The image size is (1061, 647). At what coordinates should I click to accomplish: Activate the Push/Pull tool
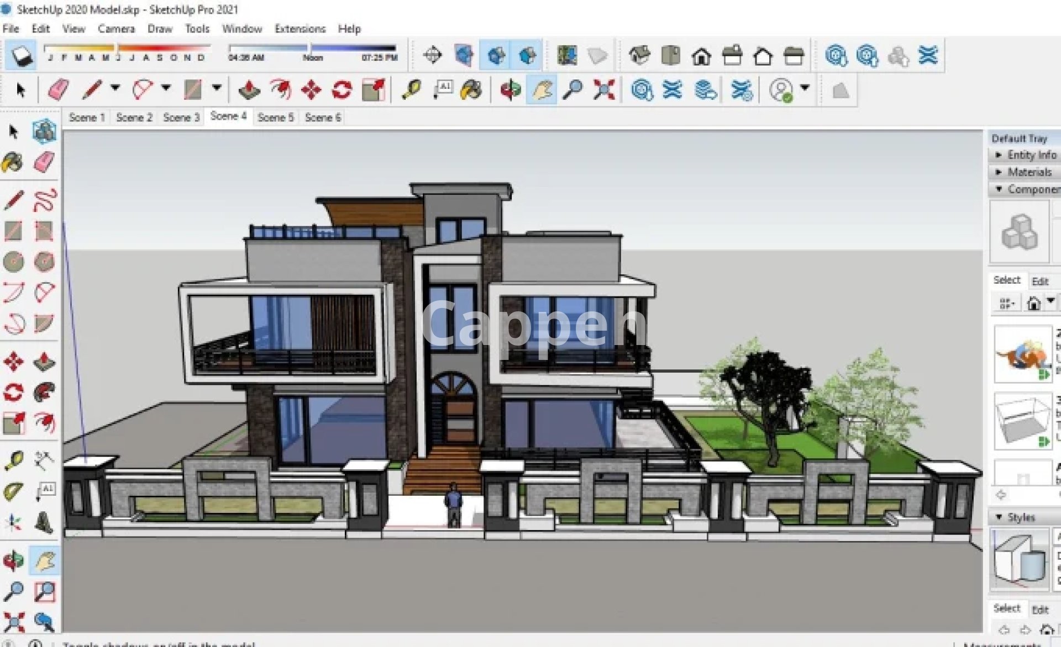click(x=249, y=89)
